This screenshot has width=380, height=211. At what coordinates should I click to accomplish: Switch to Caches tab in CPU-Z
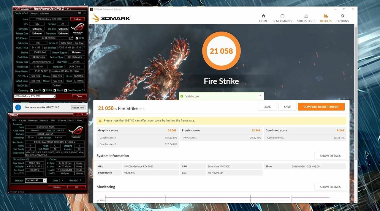point(23,120)
